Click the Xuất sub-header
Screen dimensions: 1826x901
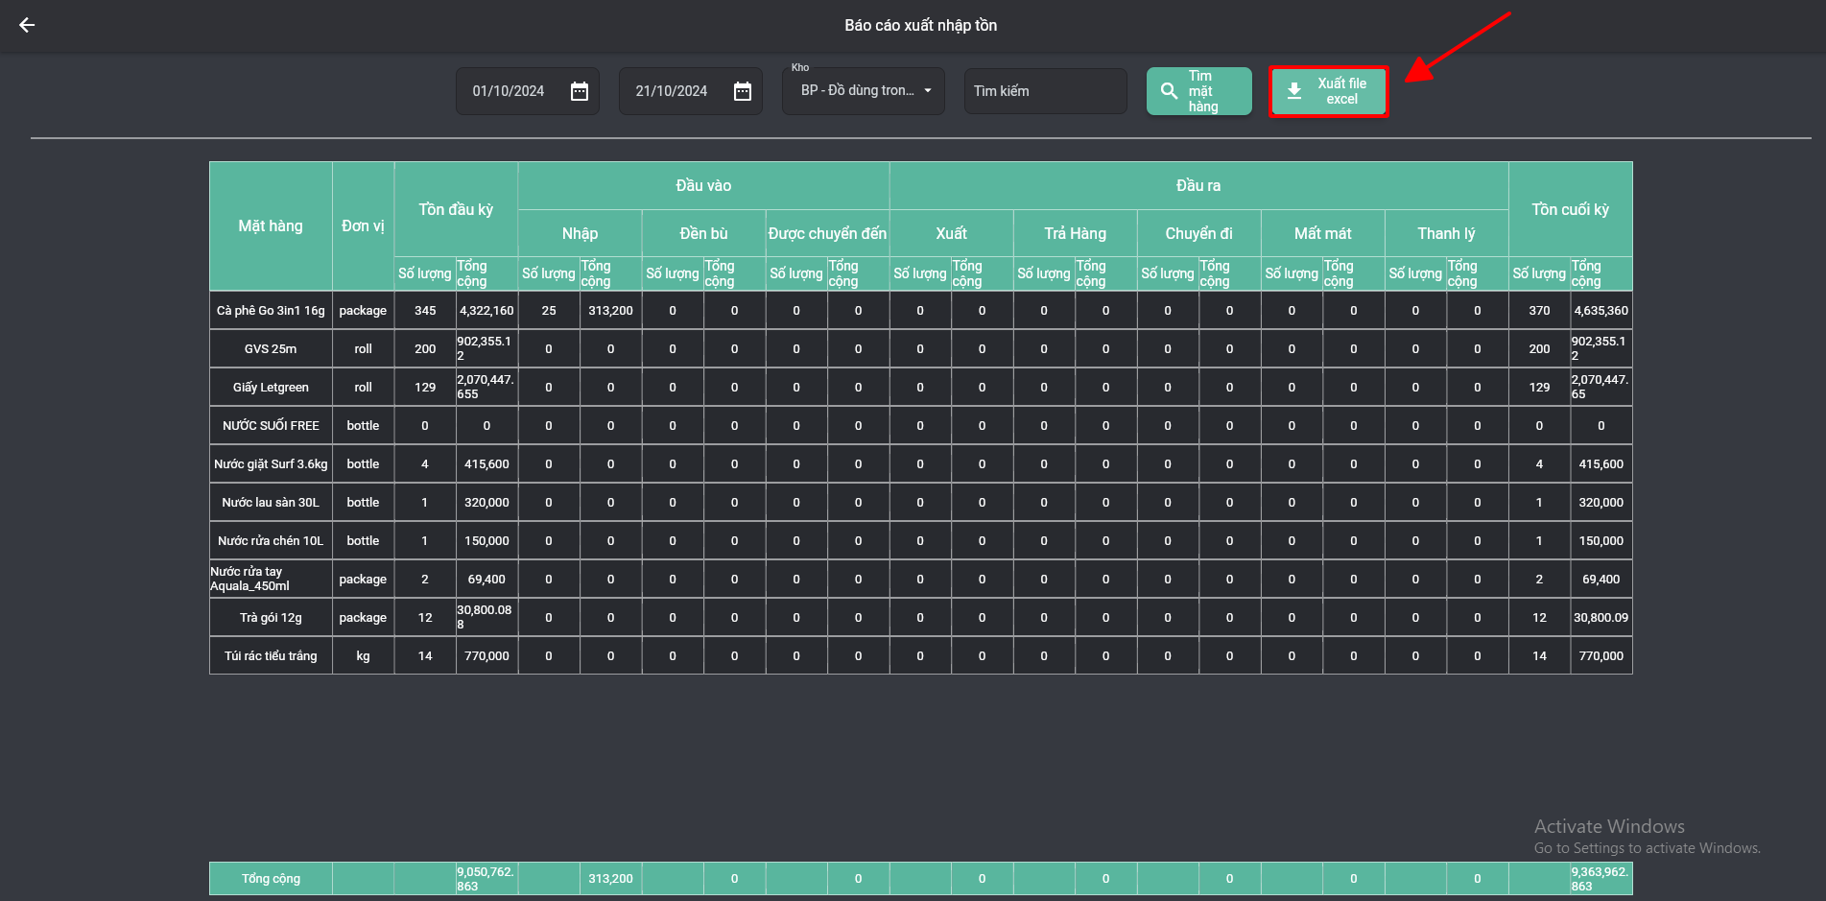tap(951, 233)
